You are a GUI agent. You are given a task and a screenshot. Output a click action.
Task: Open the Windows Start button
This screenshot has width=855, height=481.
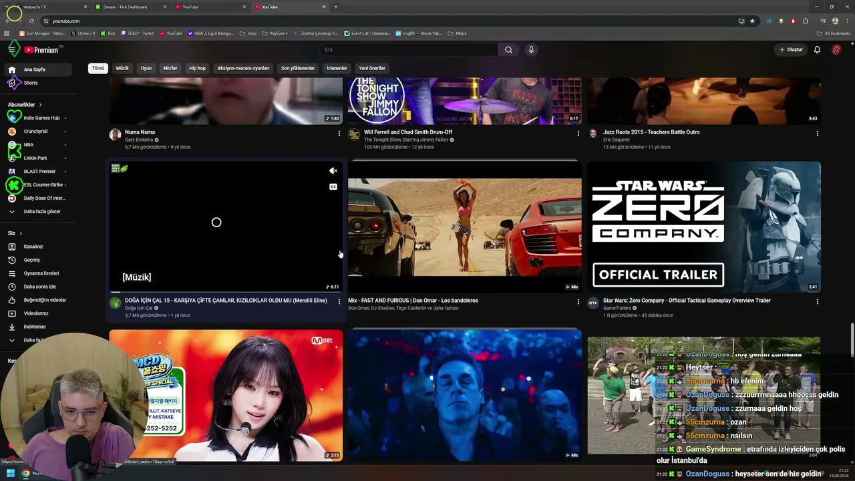[11, 474]
